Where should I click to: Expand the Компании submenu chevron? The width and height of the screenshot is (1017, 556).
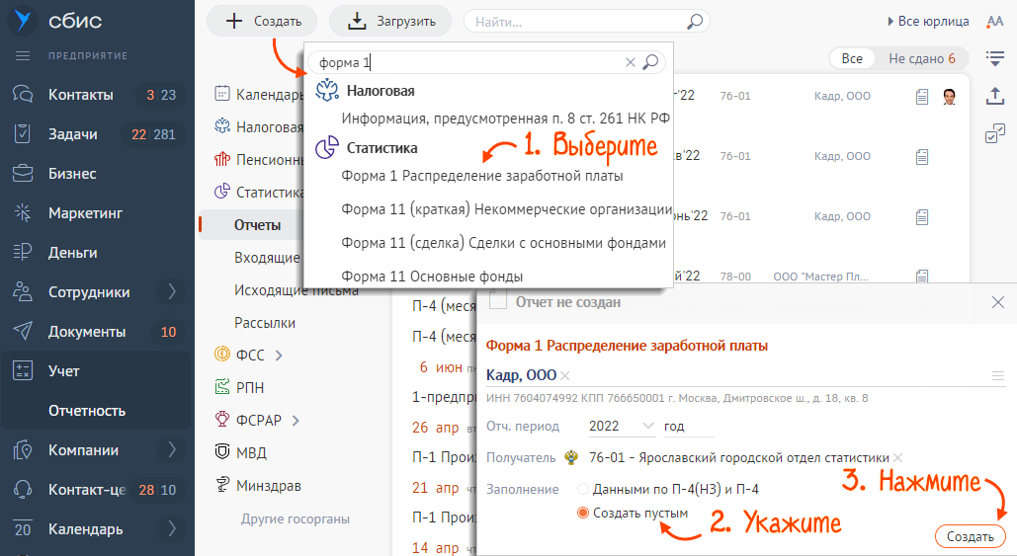pyautogui.click(x=172, y=449)
